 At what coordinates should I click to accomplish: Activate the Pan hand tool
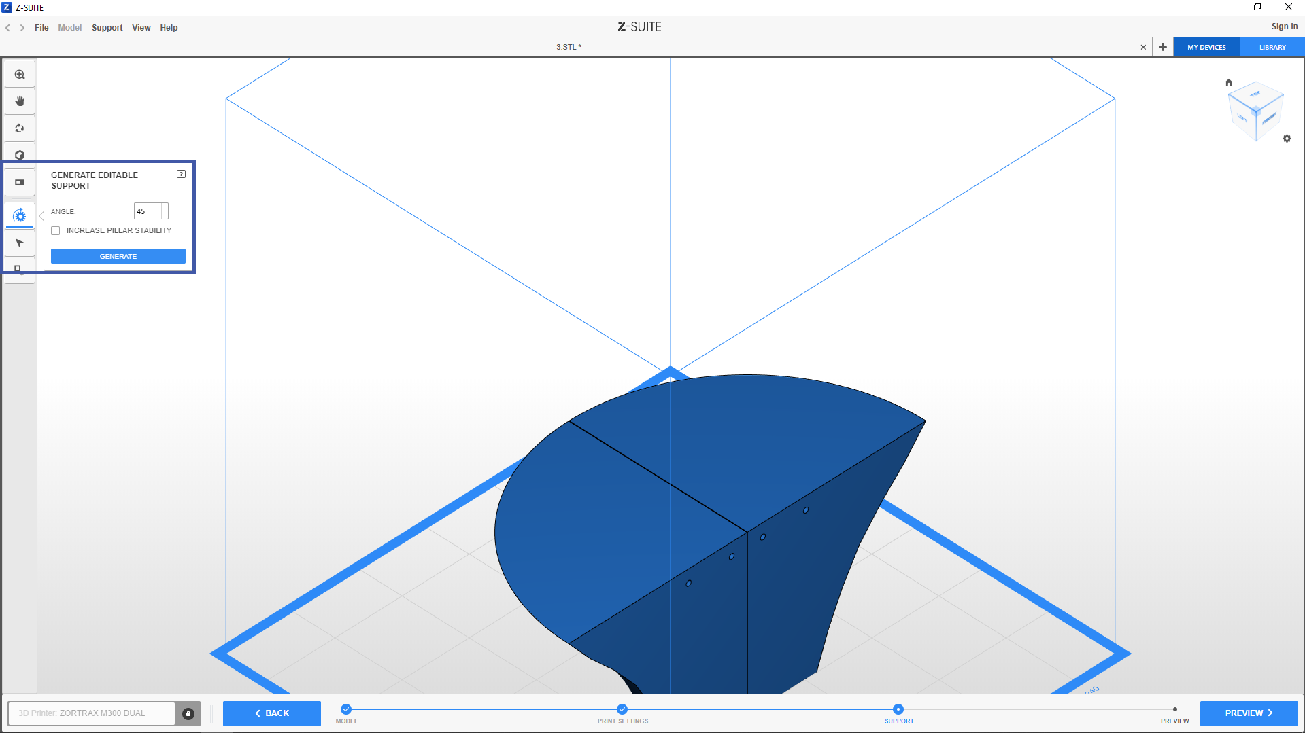coord(20,101)
